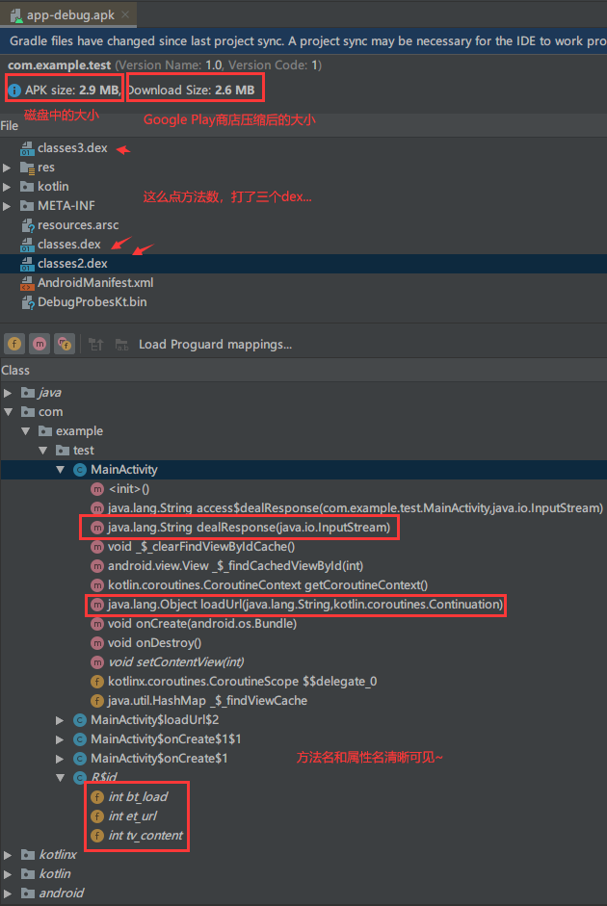Select loadUrl method icon
Screen dimensions: 607x906
[x=97, y=605]
